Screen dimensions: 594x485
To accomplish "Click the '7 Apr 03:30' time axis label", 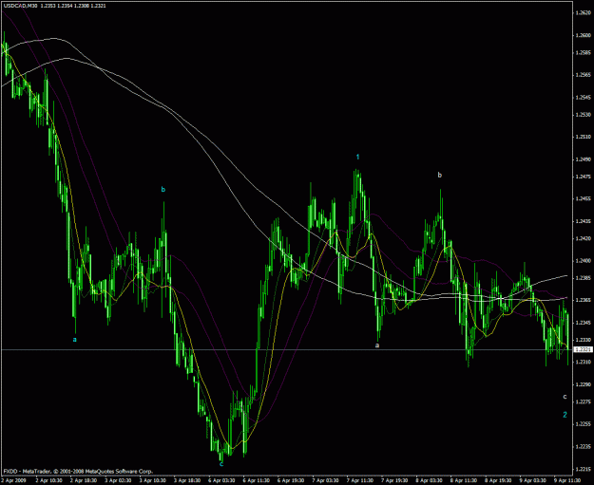I will tap(326, 480).
